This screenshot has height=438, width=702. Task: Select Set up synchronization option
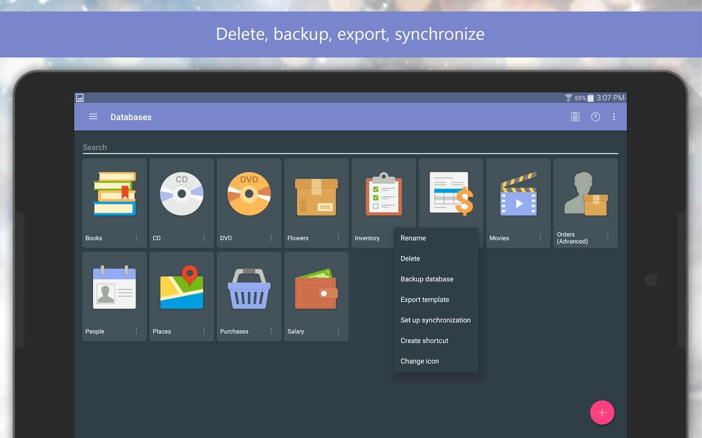click(435, 320)
